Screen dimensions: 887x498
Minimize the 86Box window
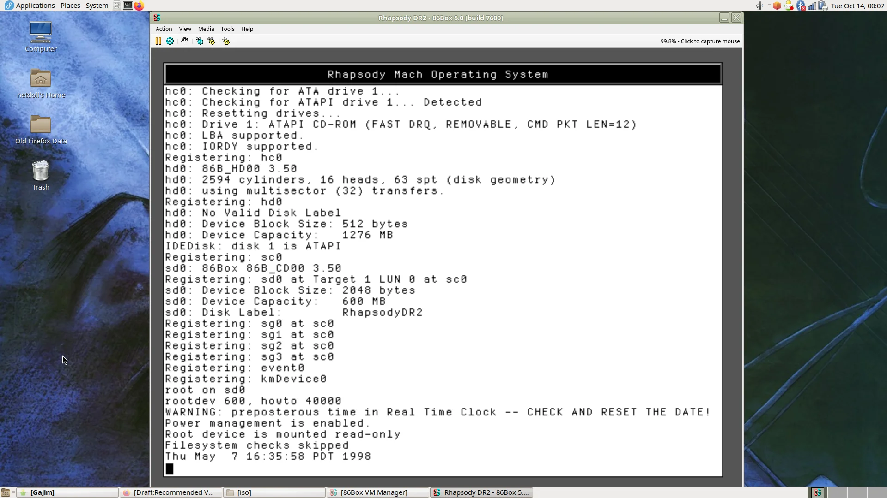tap(724, 18)
